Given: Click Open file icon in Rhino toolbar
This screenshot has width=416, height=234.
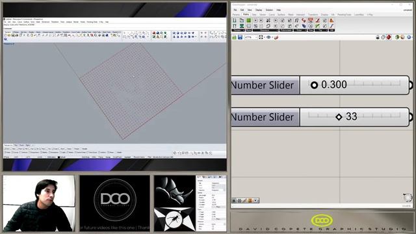Looking at the screenshot, I should pyautogui.click(x=8, y=35).
